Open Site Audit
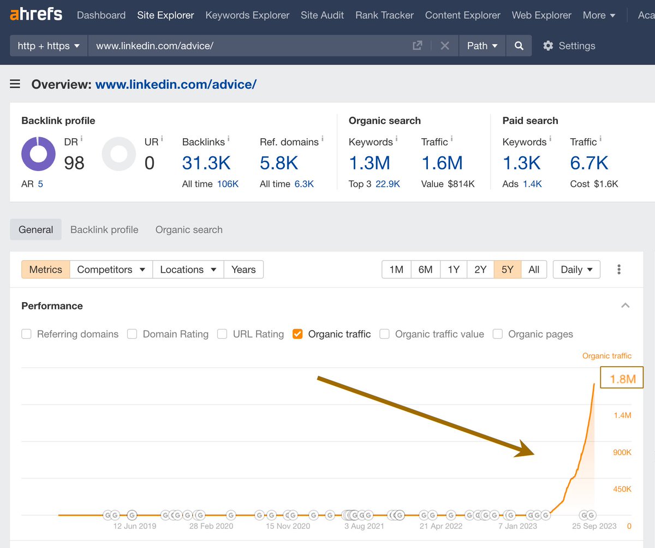 [323, 15]
